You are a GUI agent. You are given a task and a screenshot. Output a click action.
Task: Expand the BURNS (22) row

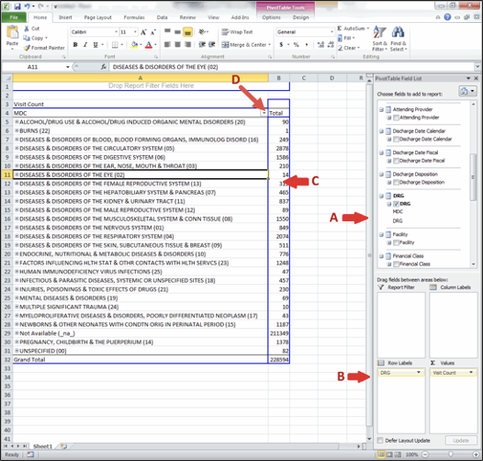click(x=17, y=130)
